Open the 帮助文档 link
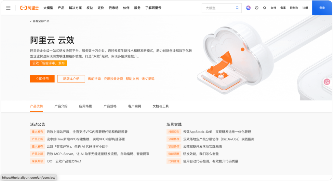Image resolution: width=333 pixels, height=181 pixels. coord(132,79)
